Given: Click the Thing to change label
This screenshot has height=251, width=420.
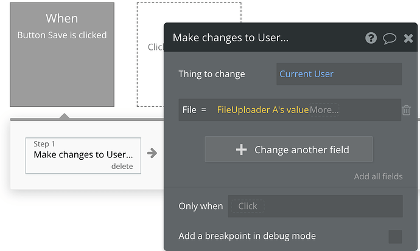Looking at the screenshot, I should [x=211, y=74].
